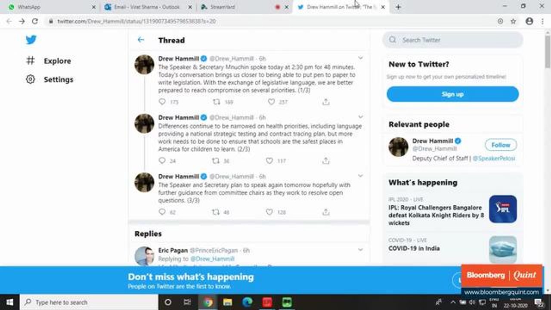Reply to the third tweet (3/3)
The image size is (551, 310).
(162, 212)
